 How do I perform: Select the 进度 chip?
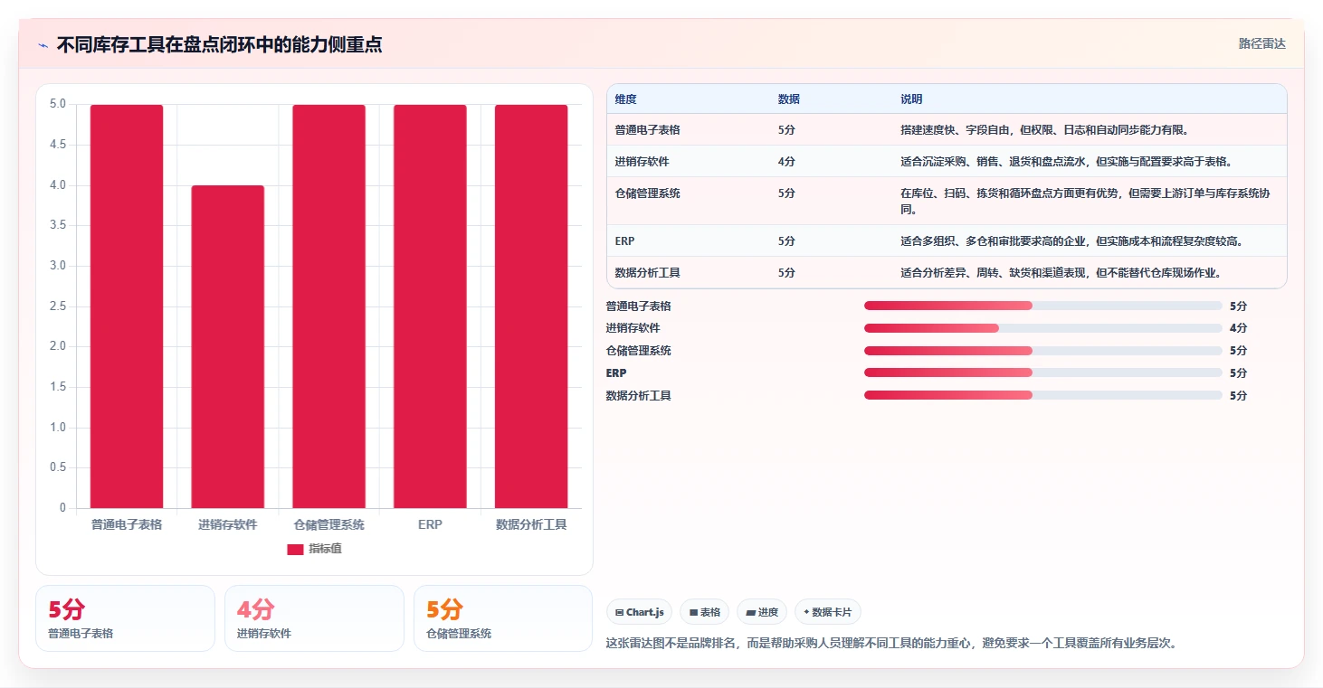(x=762, y=612)
